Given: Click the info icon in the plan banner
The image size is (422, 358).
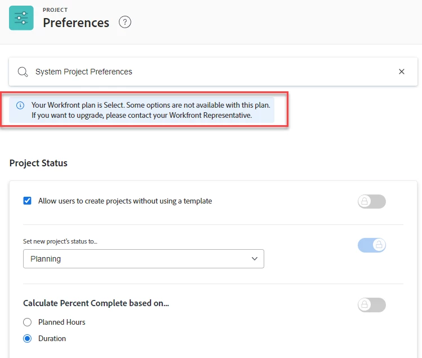Looking at the screenshot, I should point(20,105).
